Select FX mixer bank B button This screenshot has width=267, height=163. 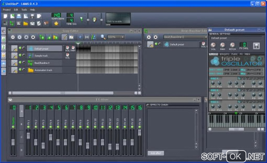(x=21, y=124)
